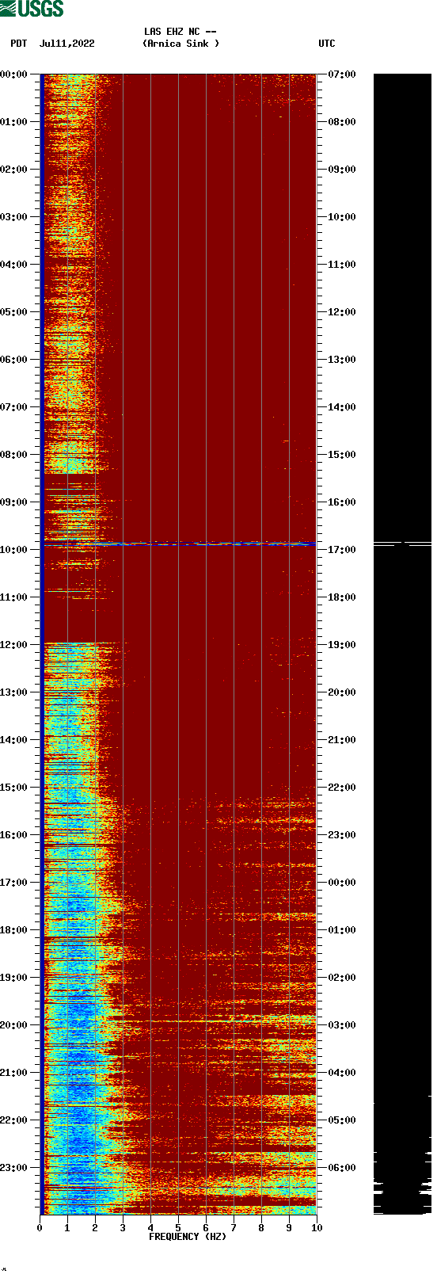Click the 01:00 UTC time tick label
The width and height of the screenshot is (437, 1278).
pos(342,930)
